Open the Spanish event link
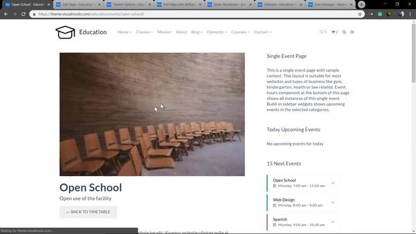 280,220
